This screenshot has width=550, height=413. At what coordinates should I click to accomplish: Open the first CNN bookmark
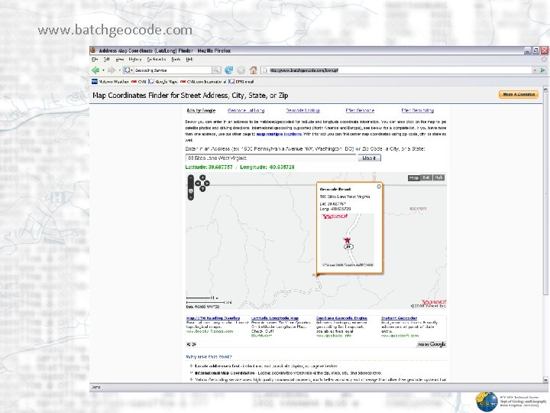139,82
